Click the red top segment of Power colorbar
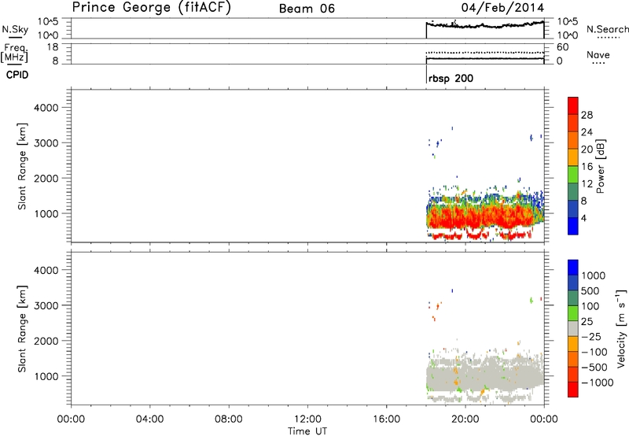 pyautogui.click(x=573, y=105)
